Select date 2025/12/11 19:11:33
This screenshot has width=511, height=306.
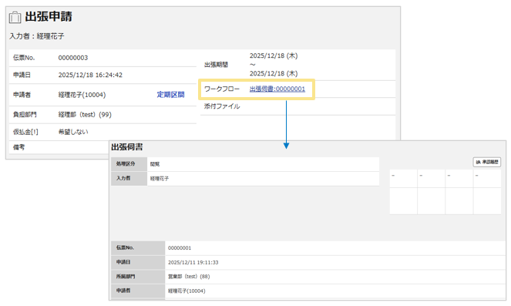pos(193,262)
